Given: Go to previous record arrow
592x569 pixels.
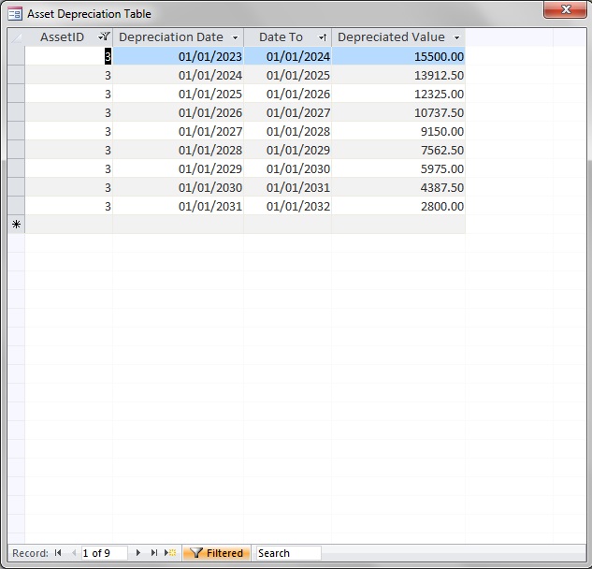Looking at the screenshot, I should point(73,553).
